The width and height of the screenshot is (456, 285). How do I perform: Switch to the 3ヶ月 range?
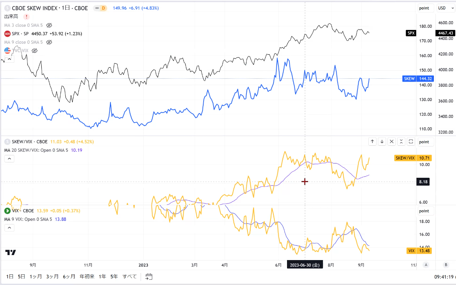tap(52, 276)
